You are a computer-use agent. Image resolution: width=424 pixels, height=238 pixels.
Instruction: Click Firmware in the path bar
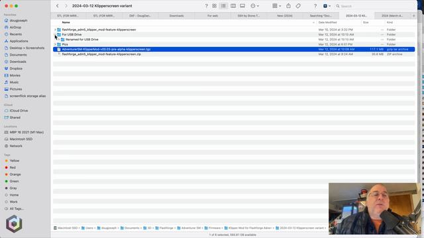coord(213,228)
